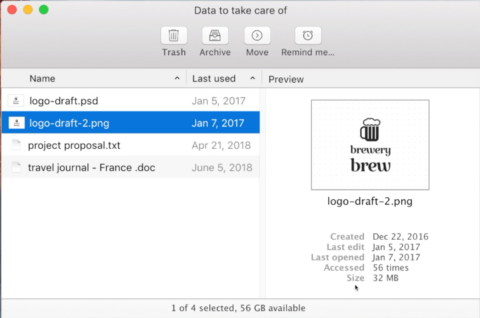Click the logo-draft-2.png caption under preview
This screenshot has width=480, height=318.
pyautogui.click(x=370, y=201)
